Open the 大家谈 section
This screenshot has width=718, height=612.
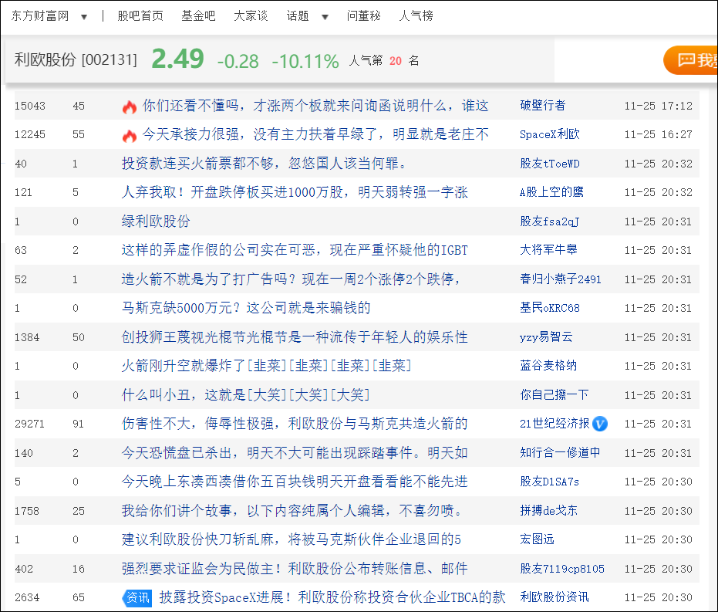[251, 16]
